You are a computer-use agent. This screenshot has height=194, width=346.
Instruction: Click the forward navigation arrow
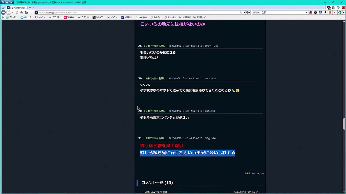[8, 12]
